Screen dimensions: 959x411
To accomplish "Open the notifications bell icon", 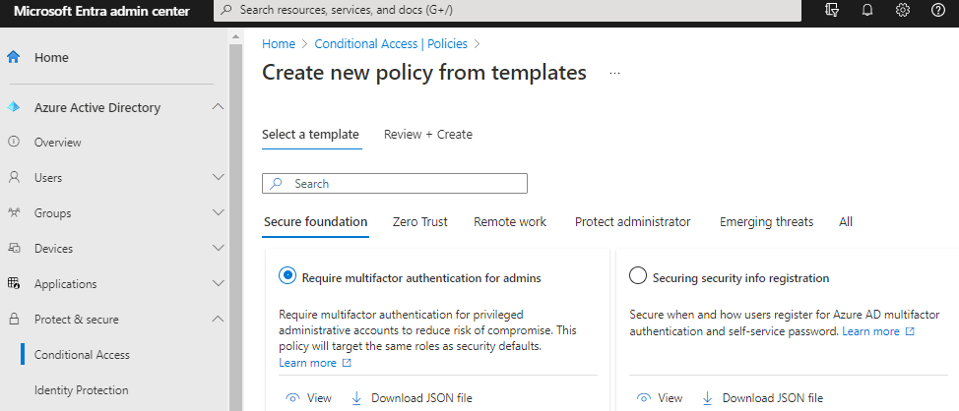I will pos(867,10).
